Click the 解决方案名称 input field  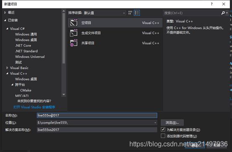pyautogui.click(x=97, y=130)
